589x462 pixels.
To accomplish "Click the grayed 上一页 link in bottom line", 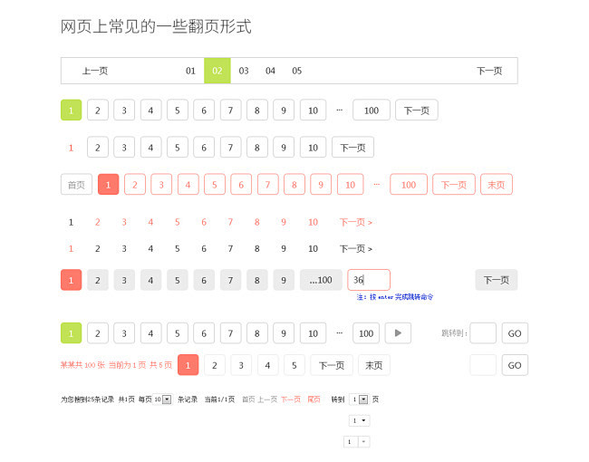I will [267, 399].
